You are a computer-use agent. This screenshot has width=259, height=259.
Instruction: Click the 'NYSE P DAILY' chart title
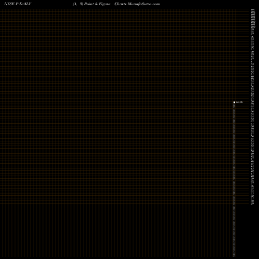pos(18,4)
